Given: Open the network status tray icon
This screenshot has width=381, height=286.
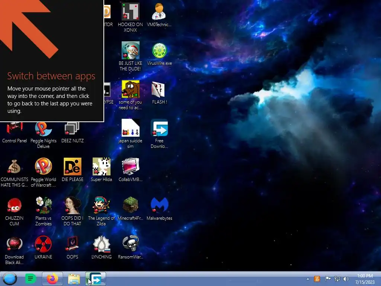Looking at the screenshot, I should tap(337, 279).
